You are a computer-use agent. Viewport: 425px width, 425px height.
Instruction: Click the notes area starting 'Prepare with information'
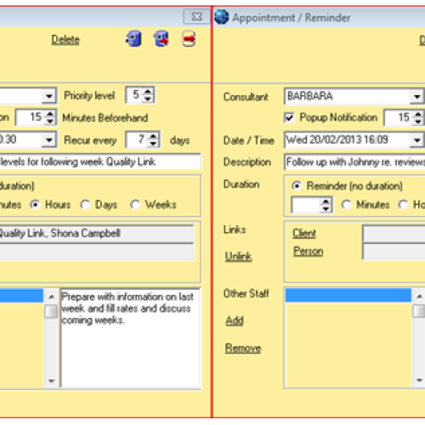tap(131, 338)
